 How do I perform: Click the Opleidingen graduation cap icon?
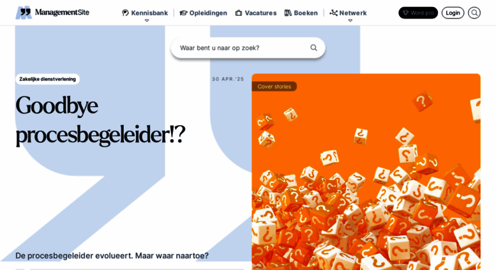pos(183,13)
